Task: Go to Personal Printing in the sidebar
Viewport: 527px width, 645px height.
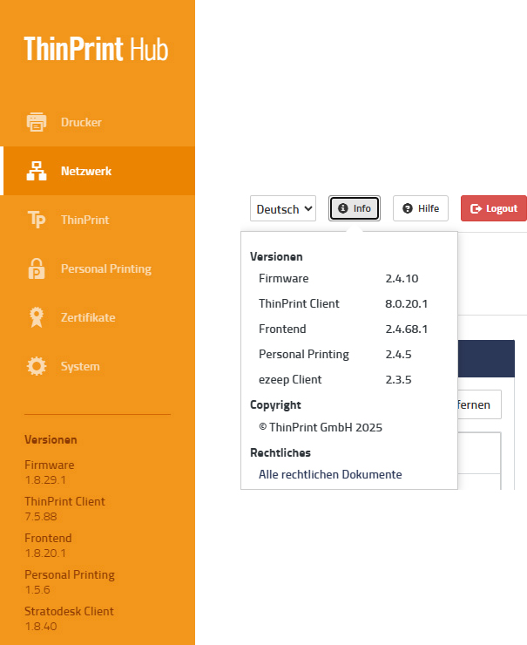Action: [x=98, y=268]
